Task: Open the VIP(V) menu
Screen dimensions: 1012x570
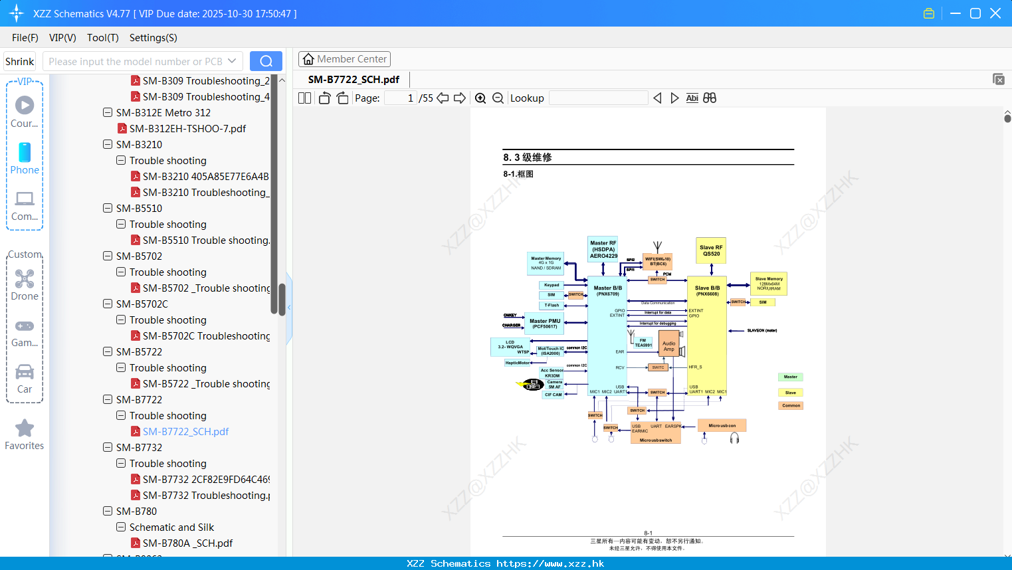Action: click(62, 38)
